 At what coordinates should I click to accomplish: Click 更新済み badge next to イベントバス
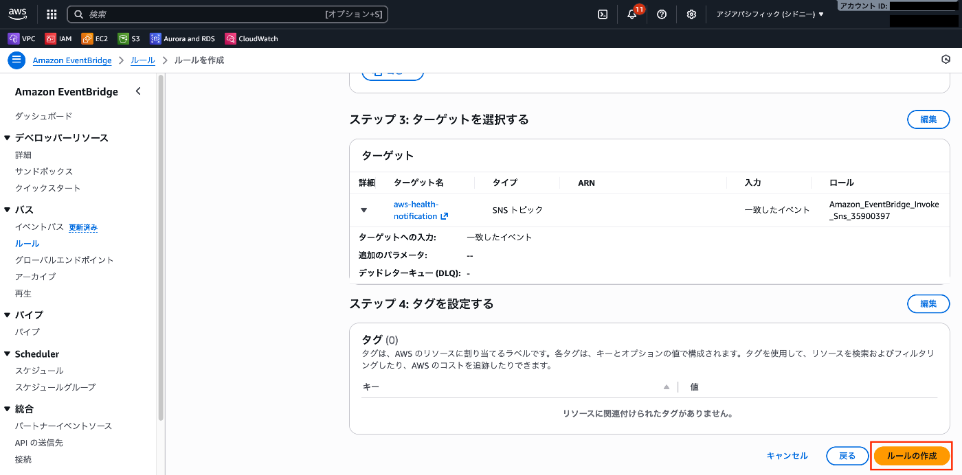click(83, 227)
